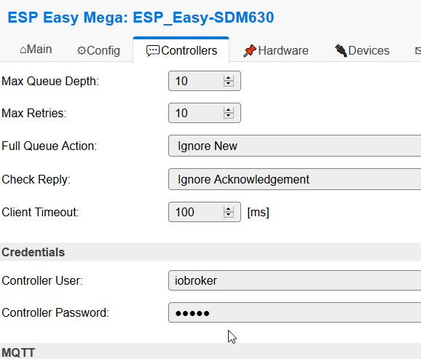The image size is (421, 359).
Task: Click the partially visible tab icon after Devices
Action: pyautogui.click(x=418, y=50)
